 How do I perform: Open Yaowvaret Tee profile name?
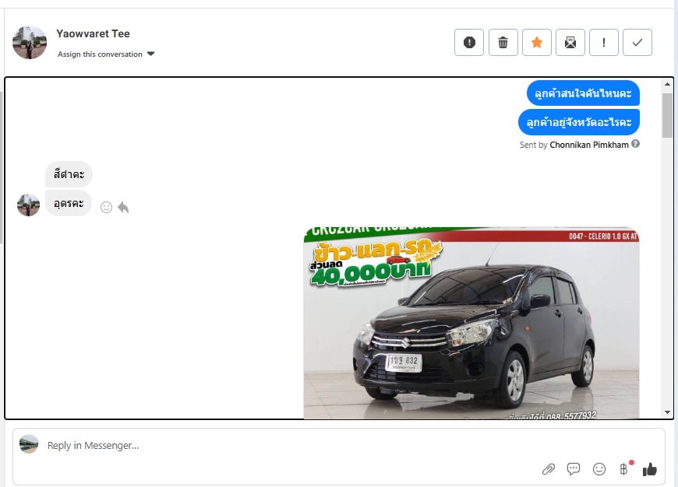[93, 33]
